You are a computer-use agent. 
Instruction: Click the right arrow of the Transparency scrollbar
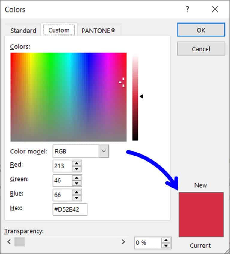click(123, 241)
